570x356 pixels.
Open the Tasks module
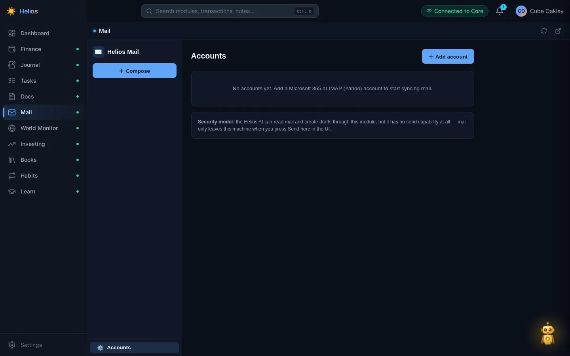(44, 81)
